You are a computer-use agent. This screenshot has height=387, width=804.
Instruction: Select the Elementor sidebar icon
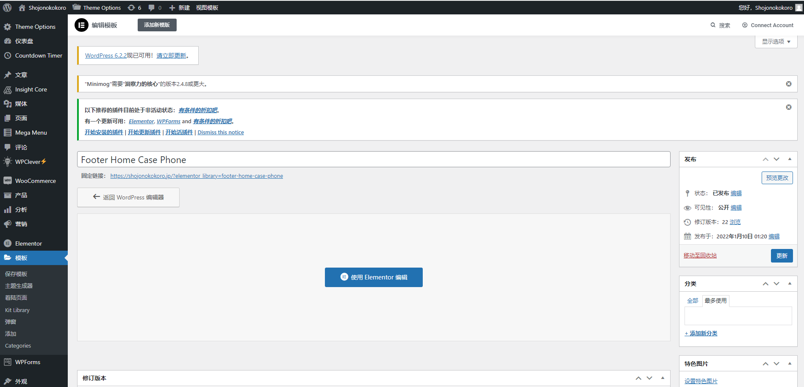click(7, 243)
